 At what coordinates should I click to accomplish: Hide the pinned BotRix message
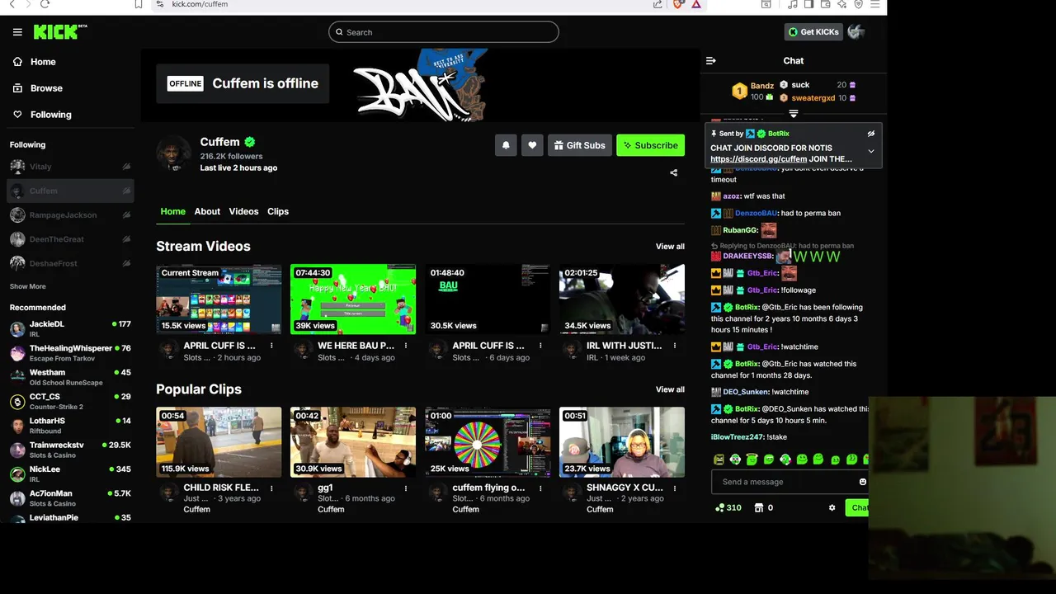[870, 134]
